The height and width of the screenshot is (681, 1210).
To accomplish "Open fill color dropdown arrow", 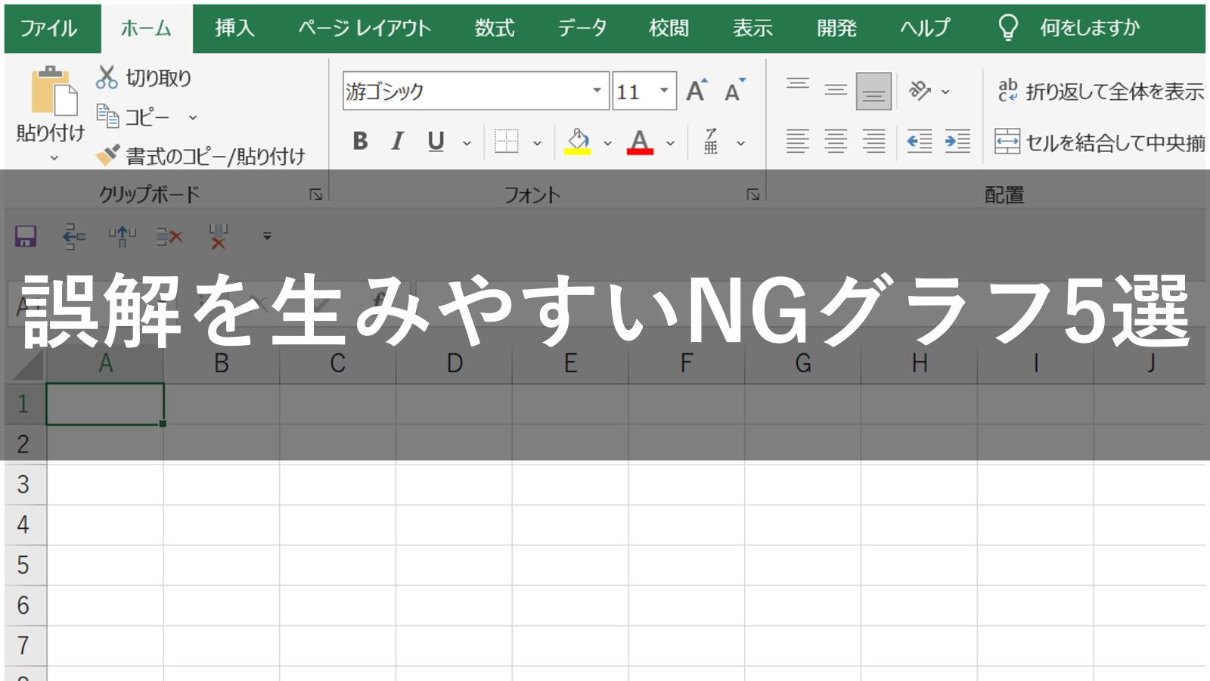I will click(607, 142).
